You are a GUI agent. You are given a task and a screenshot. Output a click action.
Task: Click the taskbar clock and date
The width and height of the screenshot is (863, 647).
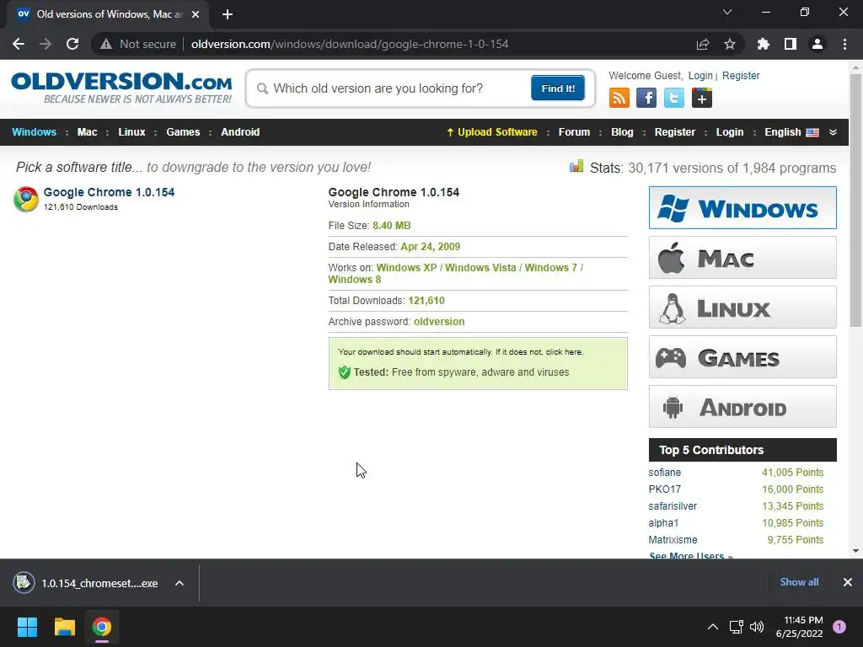coord(799,627)
